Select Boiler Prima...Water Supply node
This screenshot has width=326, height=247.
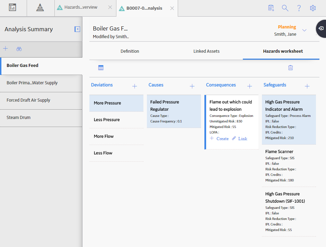pos(41,83)
